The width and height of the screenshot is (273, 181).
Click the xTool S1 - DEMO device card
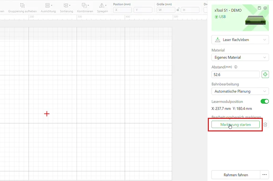tap(240, 18)
